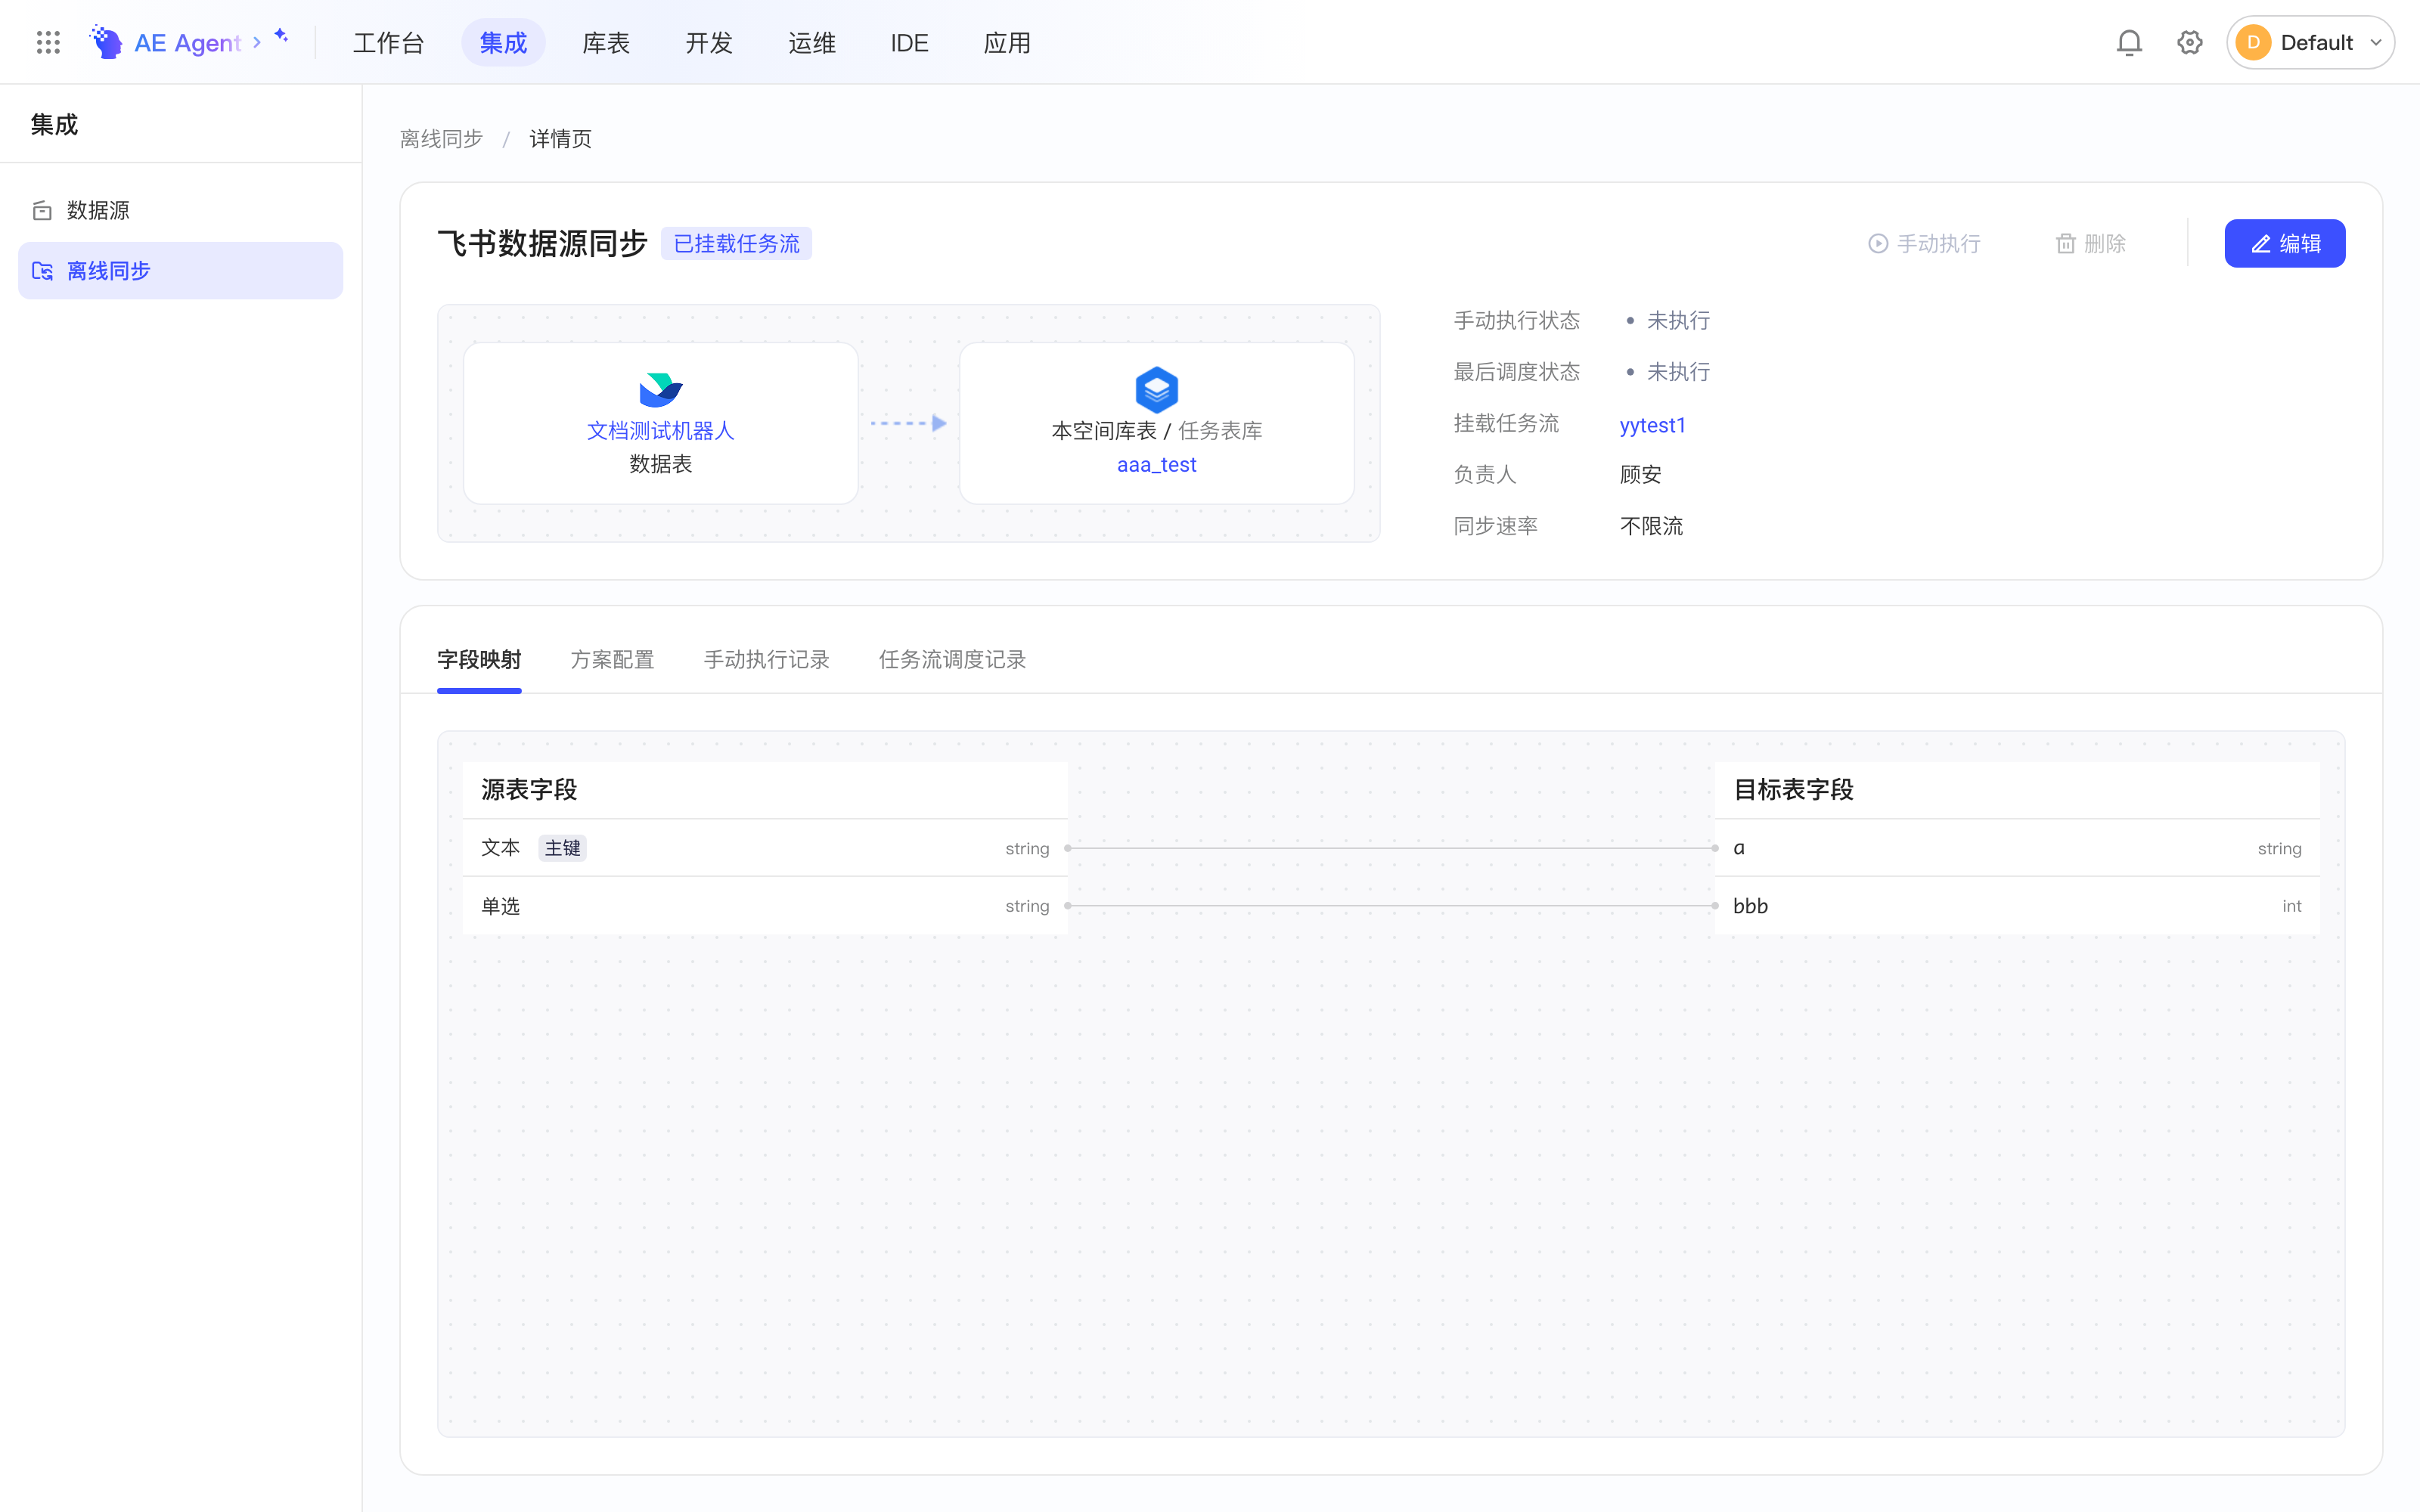Click the Feishu source logo icon
The width and height of the screenshot is (2420, 1512).
point(660,390)
